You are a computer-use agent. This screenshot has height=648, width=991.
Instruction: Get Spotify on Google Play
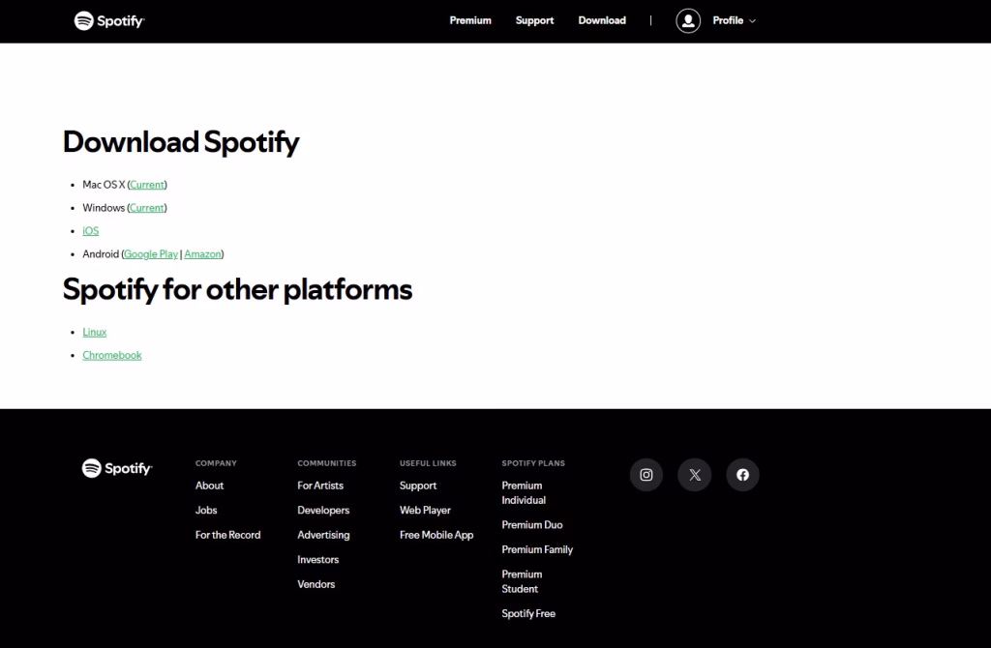pyautogui.click(x=151, y=253)
